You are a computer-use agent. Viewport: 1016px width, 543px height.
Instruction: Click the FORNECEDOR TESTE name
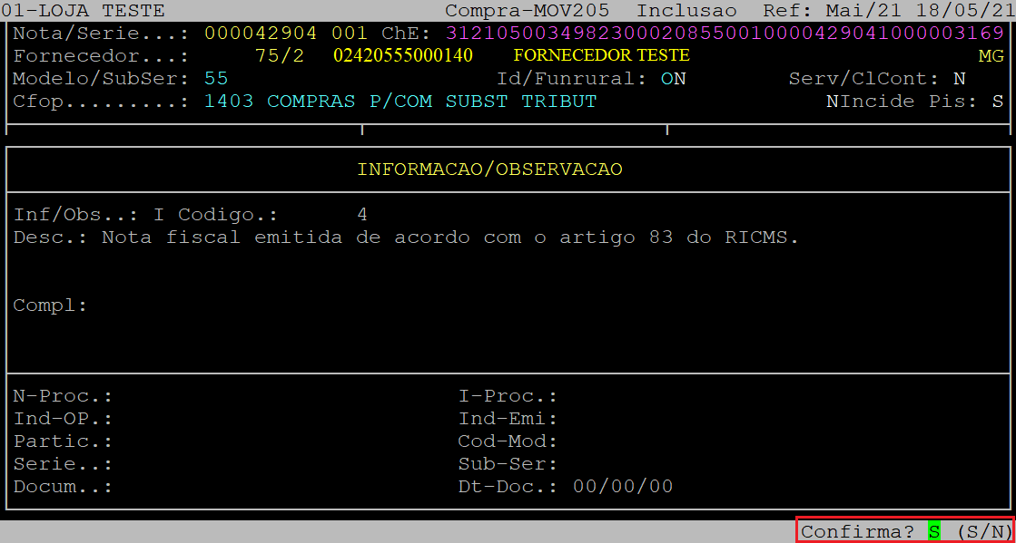point(601,55)
